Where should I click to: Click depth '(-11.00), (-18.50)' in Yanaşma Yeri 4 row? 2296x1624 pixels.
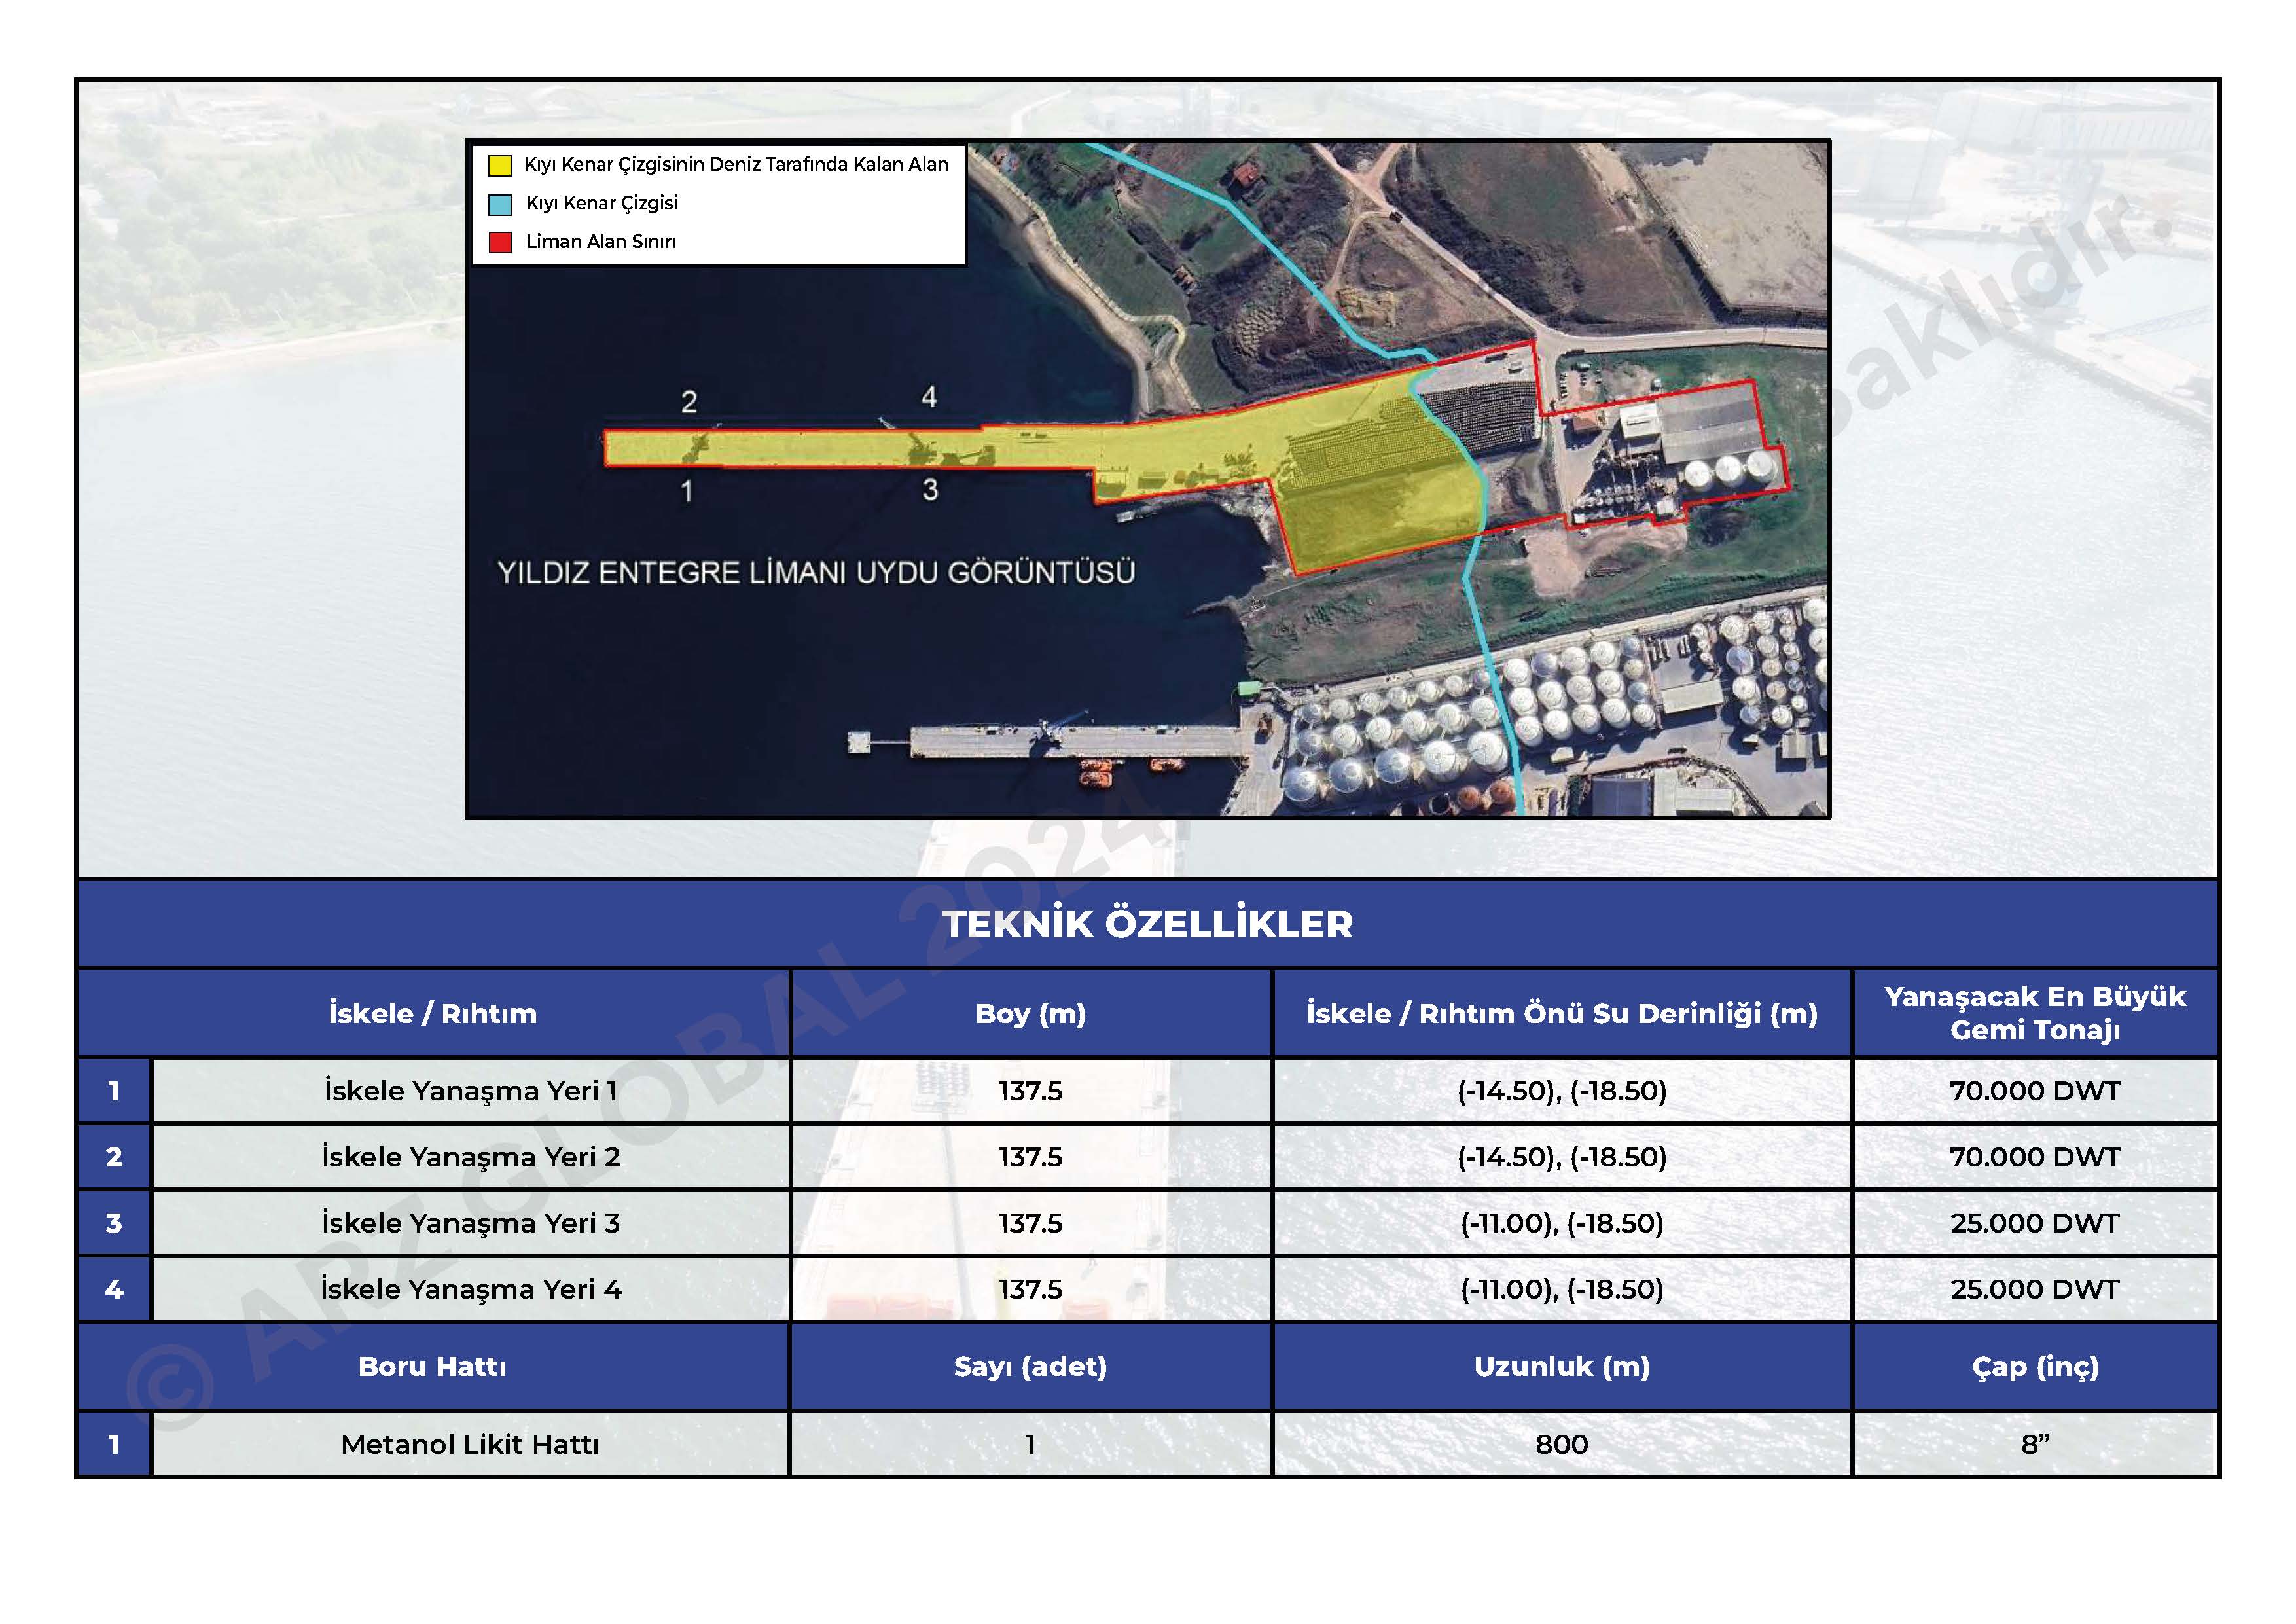(x=1562, y=1289)
